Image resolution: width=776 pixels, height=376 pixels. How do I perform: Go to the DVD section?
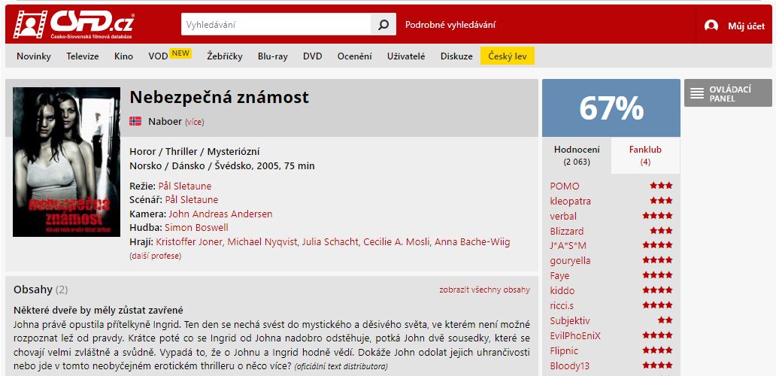tap(313, 56)
